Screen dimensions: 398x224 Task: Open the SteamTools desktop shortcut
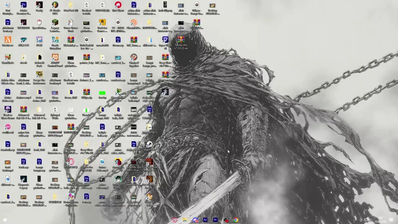150,146
